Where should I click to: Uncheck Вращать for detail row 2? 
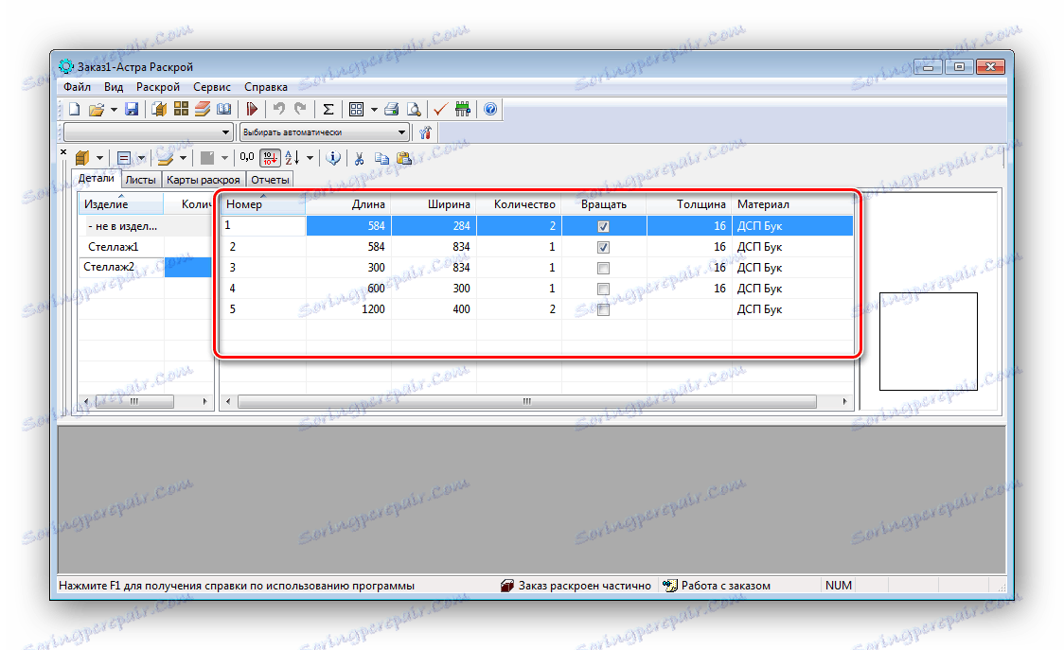603,247
